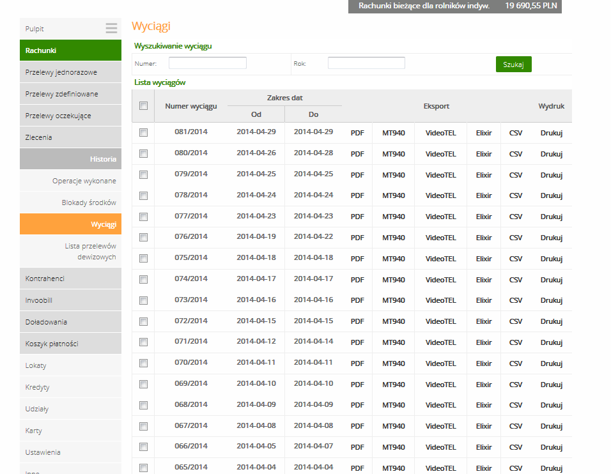Export statement 077/2014 as CSV
The width and height of the screenshot is (611, 474).
coord(516,217)
